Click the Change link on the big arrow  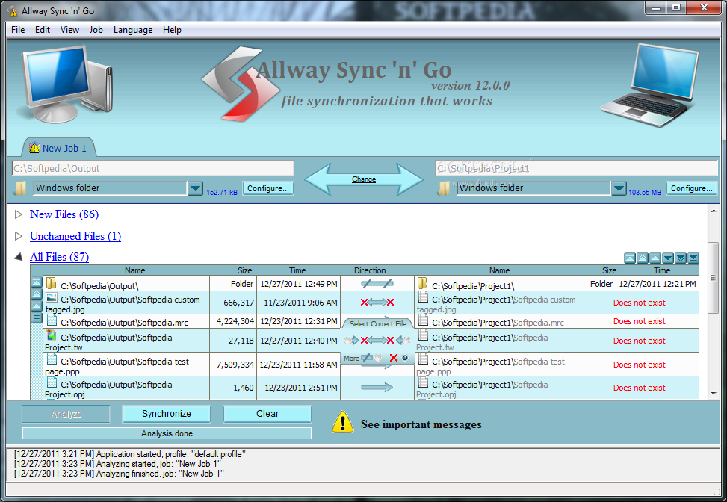(x=364, y=179)
